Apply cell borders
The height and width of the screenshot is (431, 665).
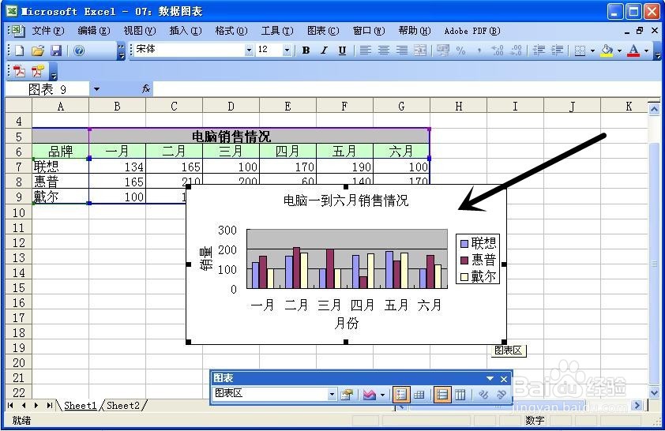(580, 51)
